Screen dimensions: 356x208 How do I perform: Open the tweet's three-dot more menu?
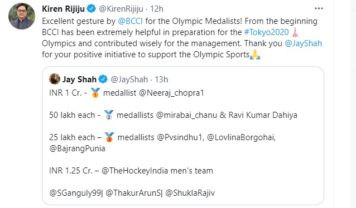click(x=319, y=8)
